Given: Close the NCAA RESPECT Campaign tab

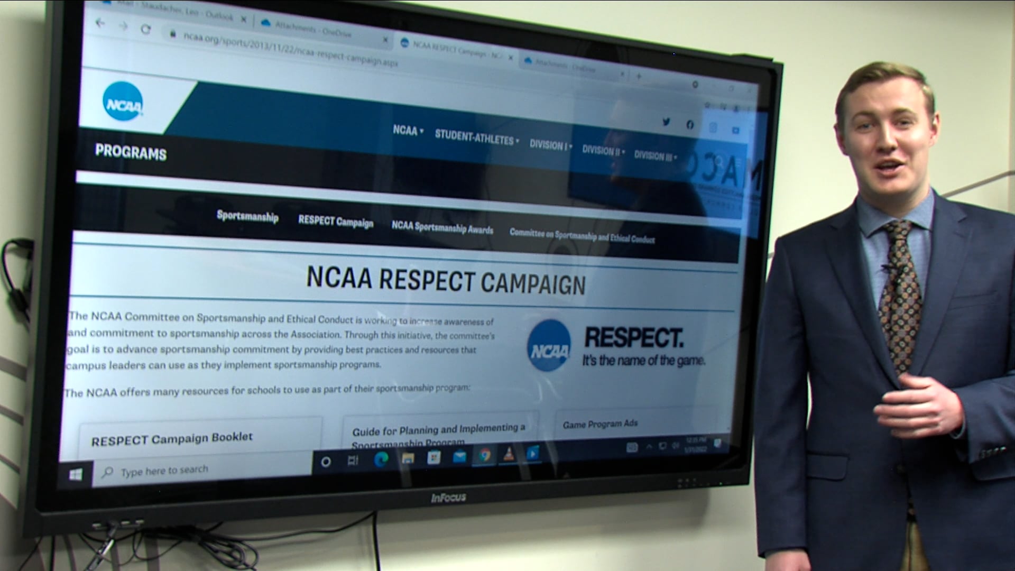Looking at the screenshot, I should click(x=510, y=57).
